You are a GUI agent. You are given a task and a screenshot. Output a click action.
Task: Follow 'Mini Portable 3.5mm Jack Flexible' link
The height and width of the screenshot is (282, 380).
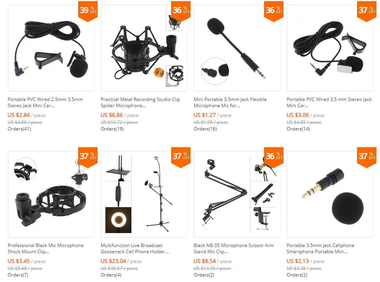[x=230, y=103]
